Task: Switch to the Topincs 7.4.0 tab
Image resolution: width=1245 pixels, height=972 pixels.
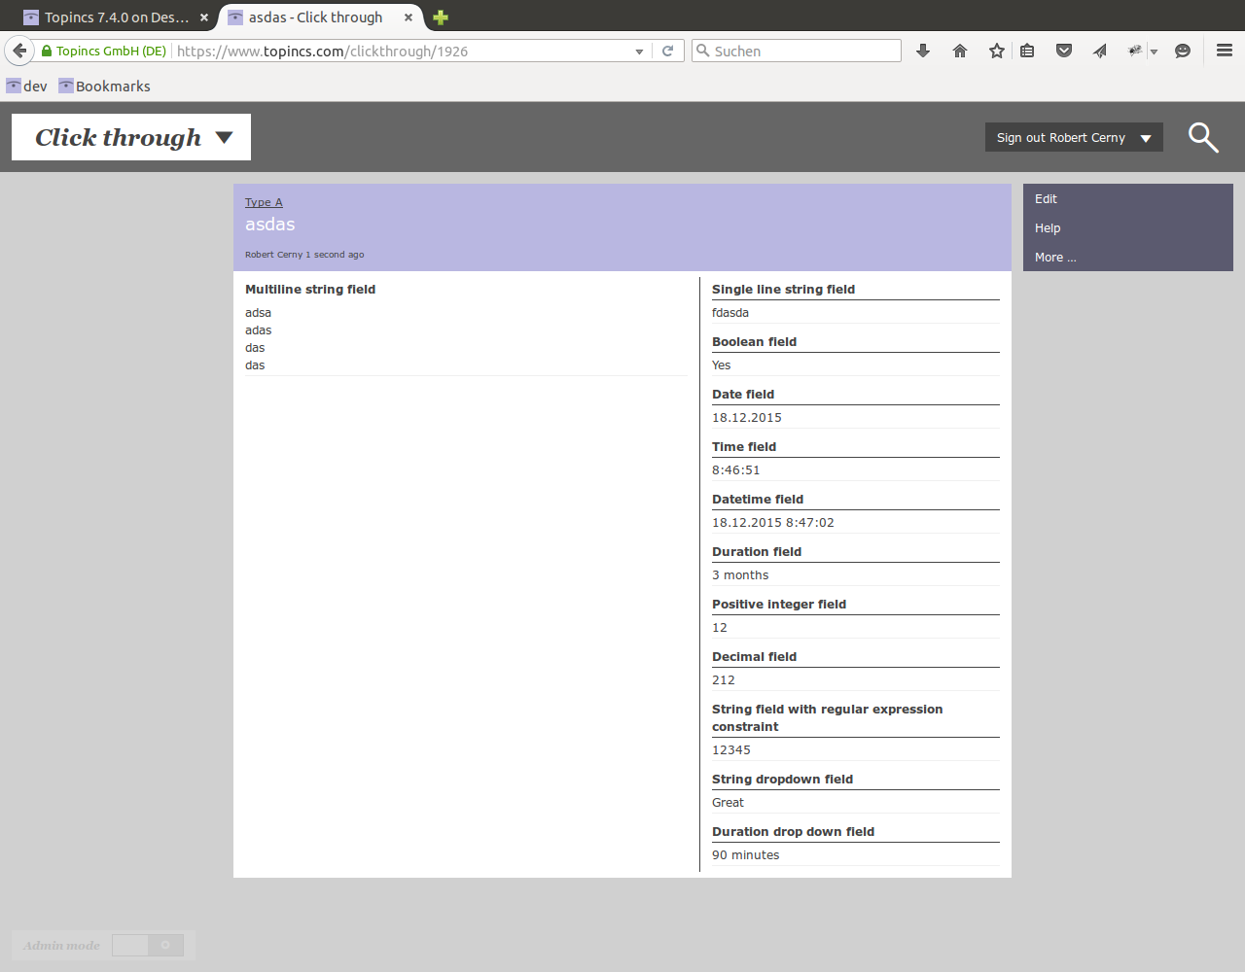Action: click(115, 17)
